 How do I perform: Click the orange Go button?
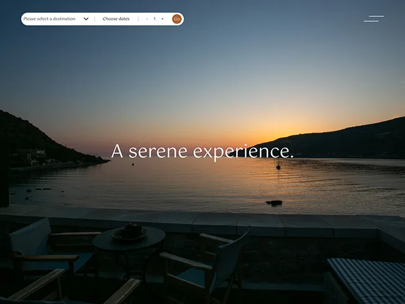click(177, 19)
